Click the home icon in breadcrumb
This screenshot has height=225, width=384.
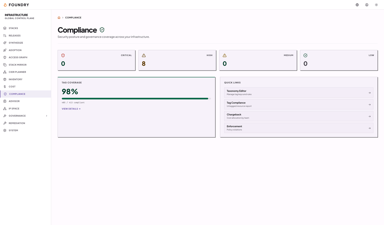pyautogui.click(x=59, y=18)
